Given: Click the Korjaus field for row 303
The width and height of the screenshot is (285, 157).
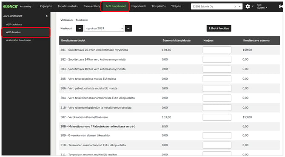Looking at the screenshot, I should (217, 69).
